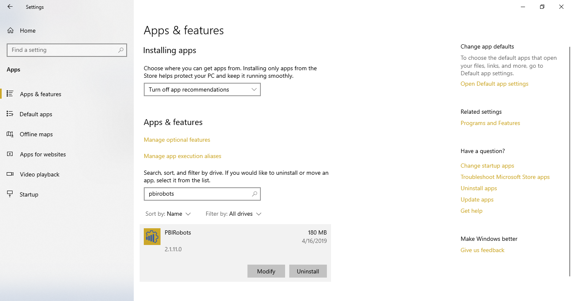This screenshot has height=301, width=571.
Task: Close the Settings window
Action: point(561,7)
